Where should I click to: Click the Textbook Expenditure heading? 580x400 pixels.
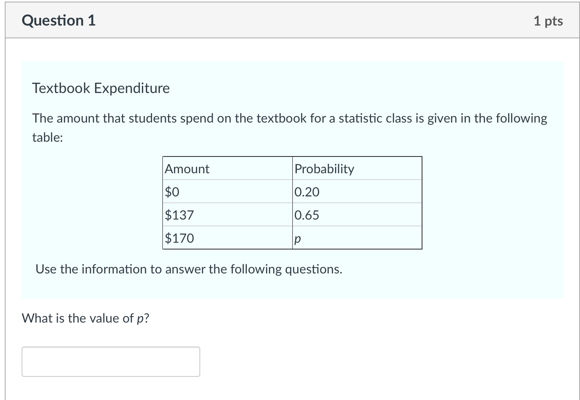101,88
